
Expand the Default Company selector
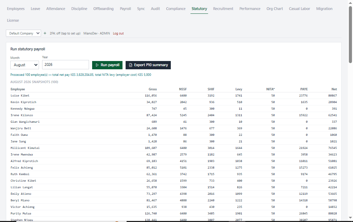23,33
